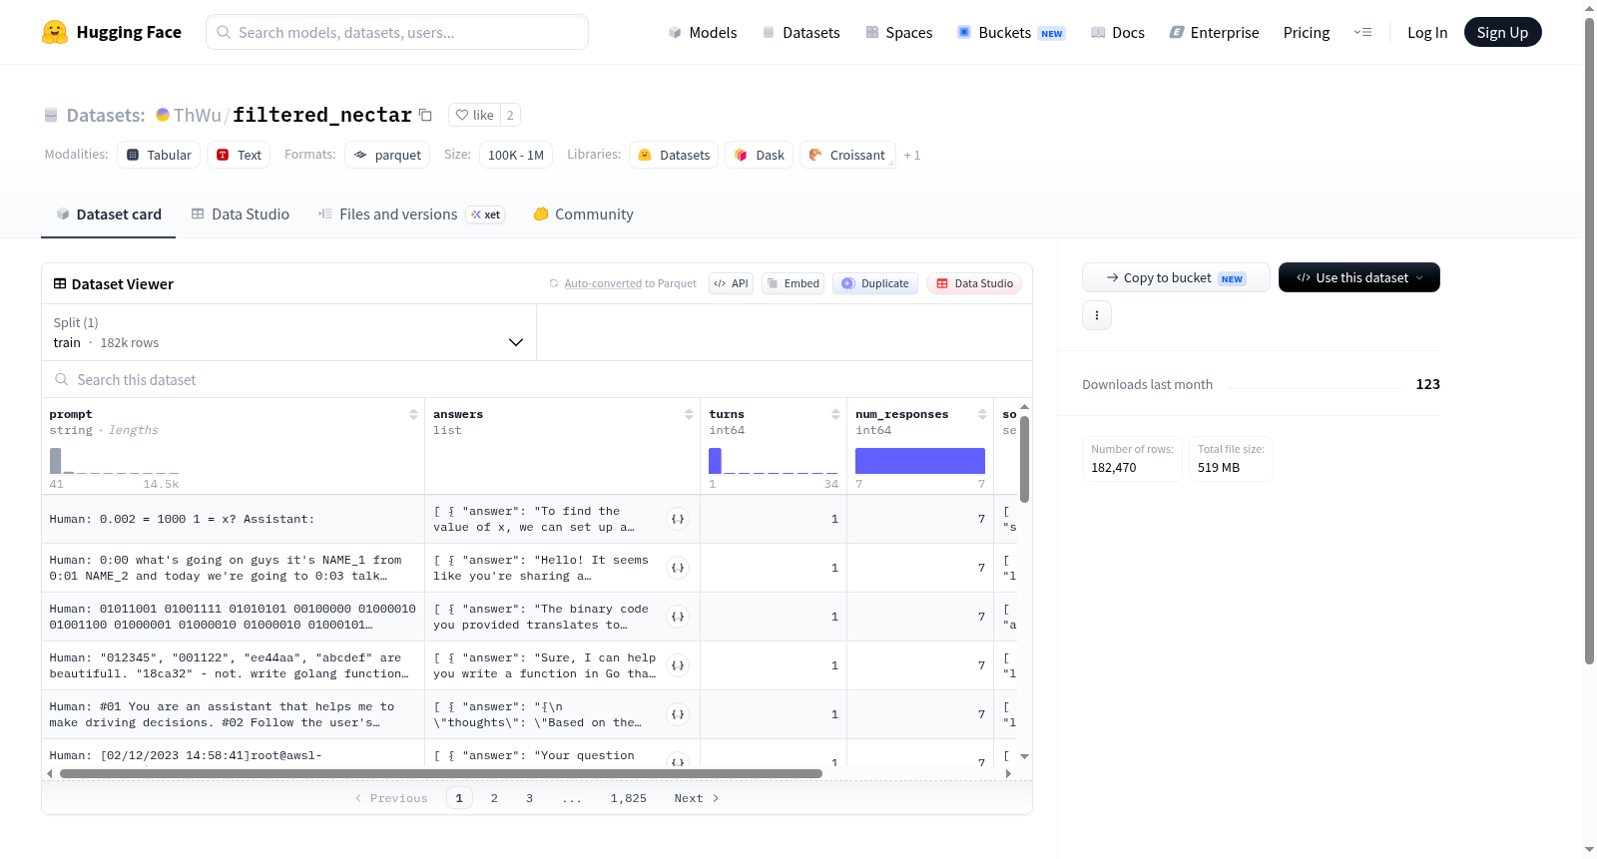This screenshot has height=859, width=1597.
Task: Show additional libraries with +1
Action: click(x=912, y=155)
